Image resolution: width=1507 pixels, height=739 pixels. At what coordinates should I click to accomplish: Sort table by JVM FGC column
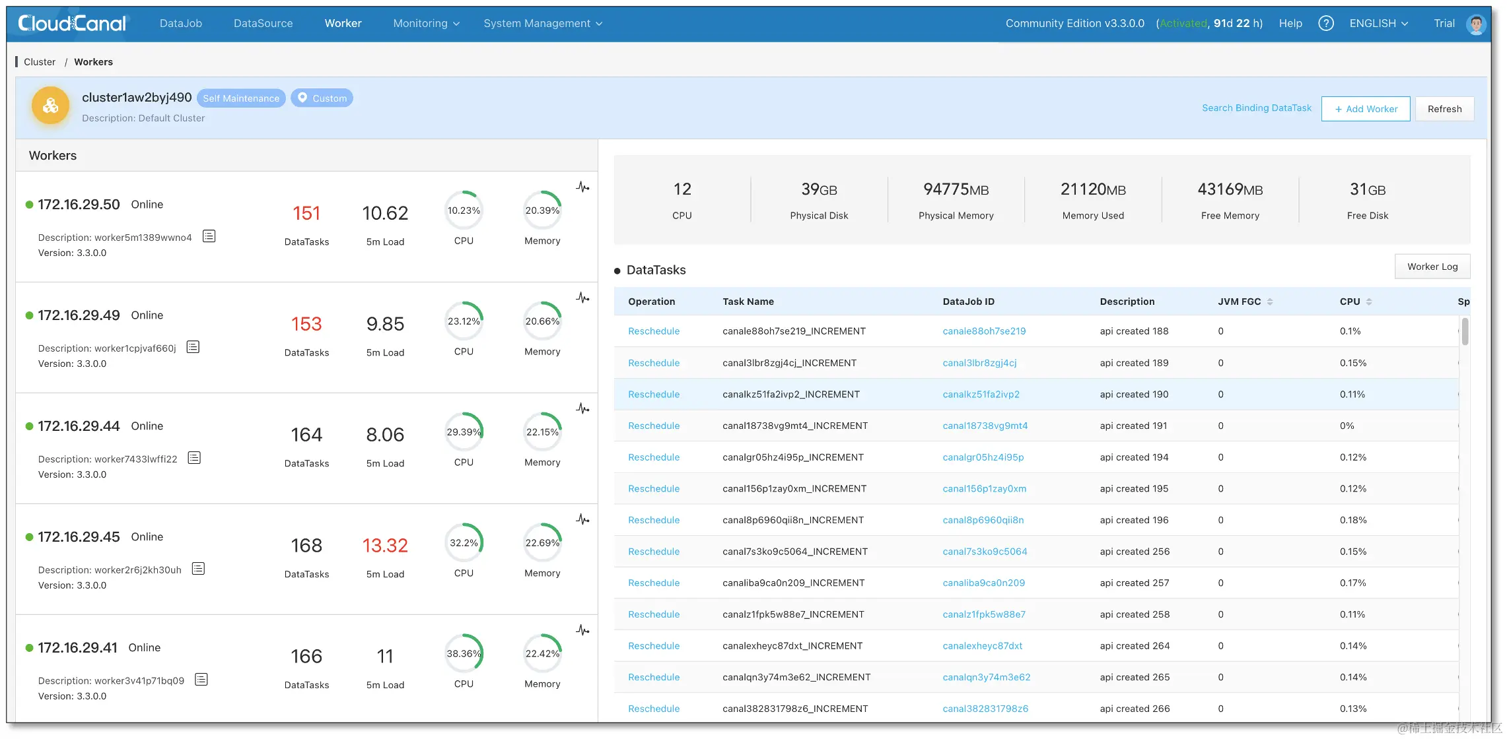click(x=1270, y=302)
